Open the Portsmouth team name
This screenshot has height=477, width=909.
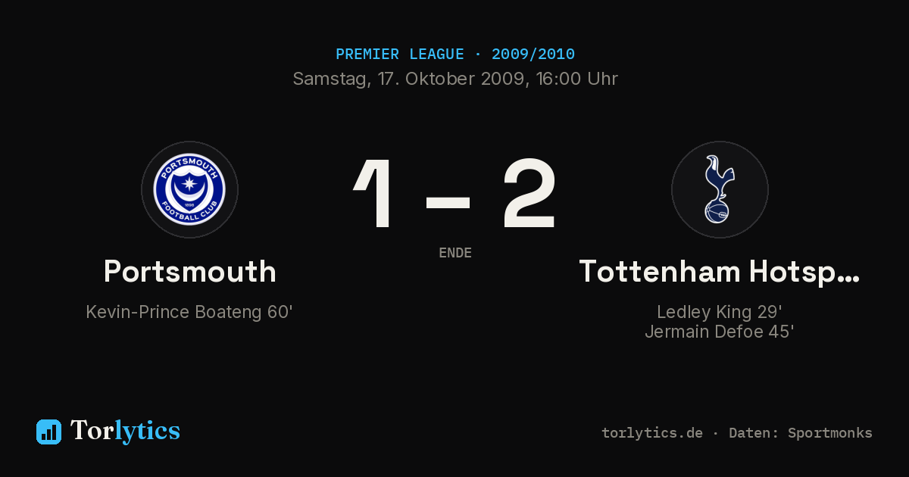pos(189,271)
